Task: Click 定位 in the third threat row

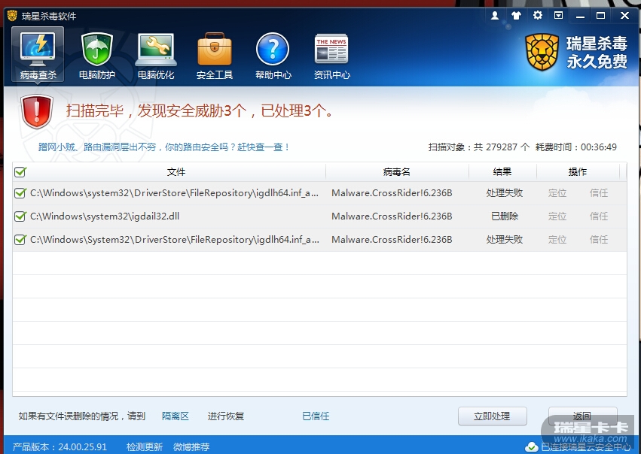Action: click(x=557, y=240)
